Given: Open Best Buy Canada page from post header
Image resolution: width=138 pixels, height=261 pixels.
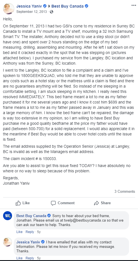Looking at the screenshot, I should click(x=67, y=6).
